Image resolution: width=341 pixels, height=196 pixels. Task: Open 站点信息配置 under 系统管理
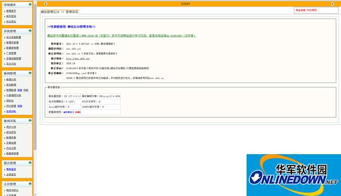point(14,37)
